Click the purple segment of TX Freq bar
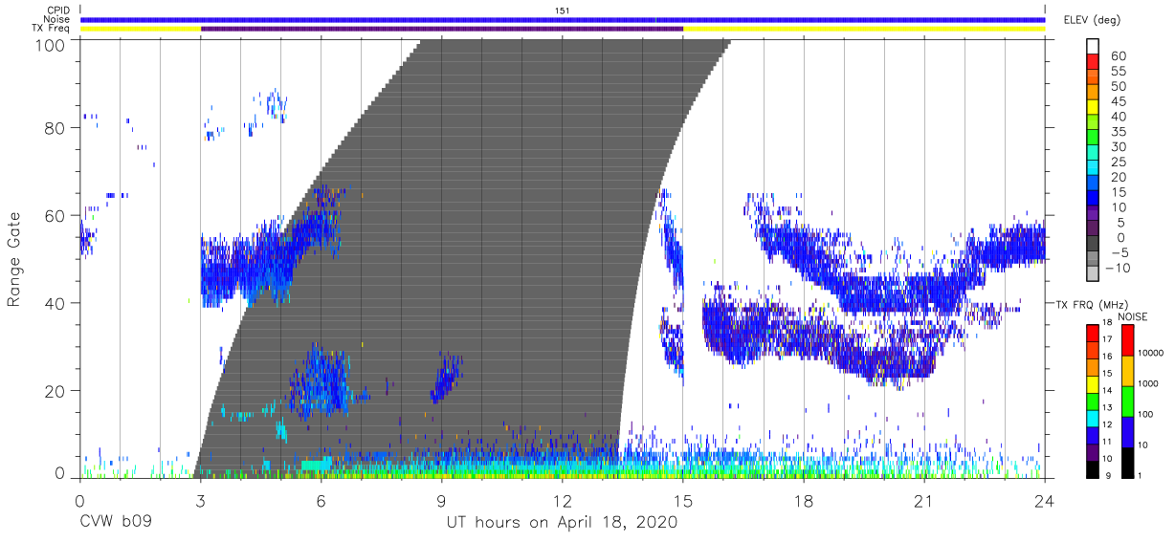The width and height of the screenshot is (1175, 542). [x=442, y=29]
